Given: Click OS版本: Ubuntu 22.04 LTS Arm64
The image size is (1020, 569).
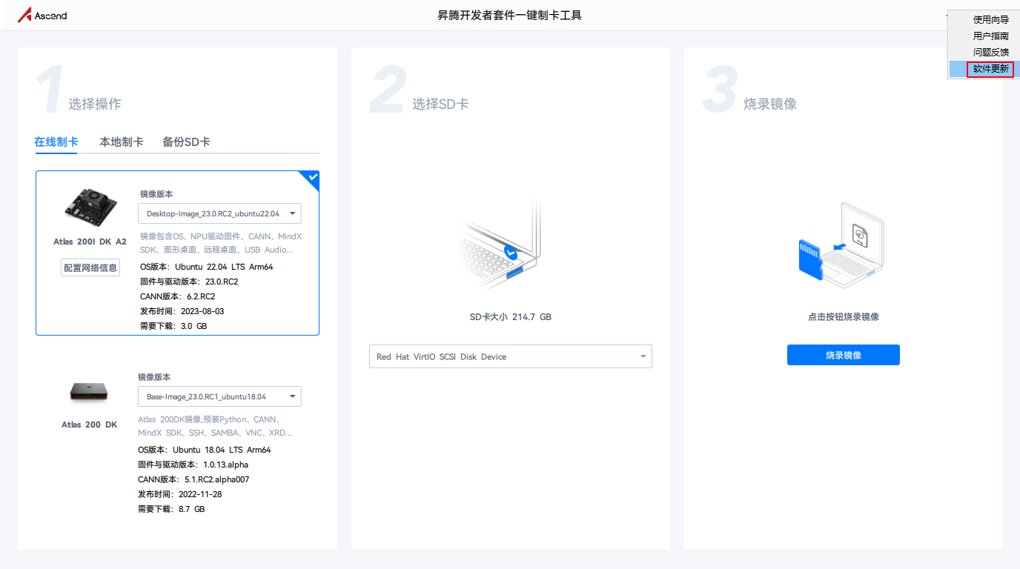Looking at the screenshot, I should coord(206,267).
